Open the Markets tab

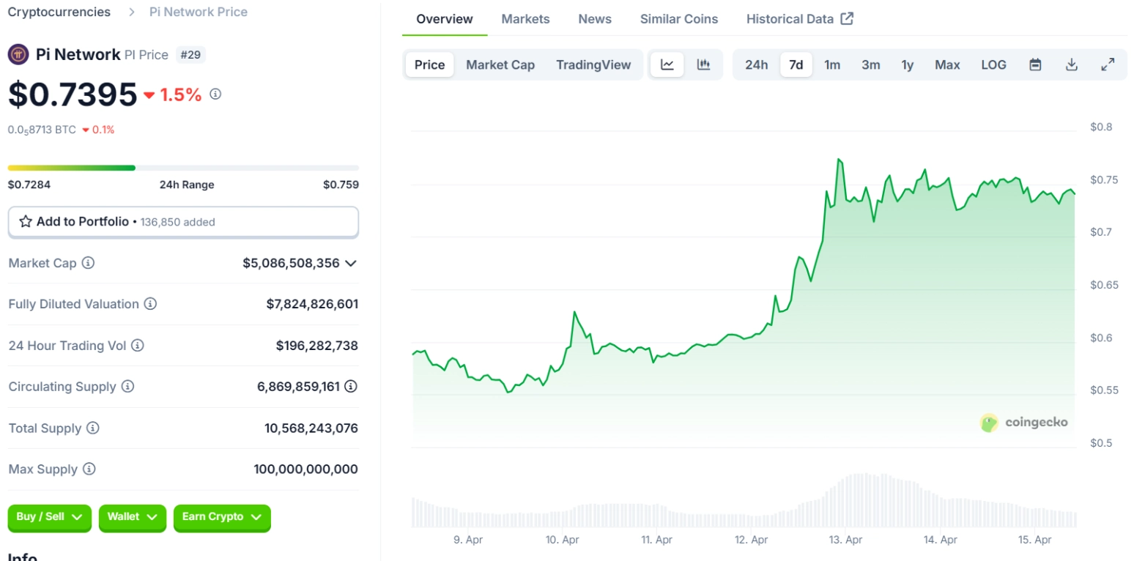click(x=525, y=19)
